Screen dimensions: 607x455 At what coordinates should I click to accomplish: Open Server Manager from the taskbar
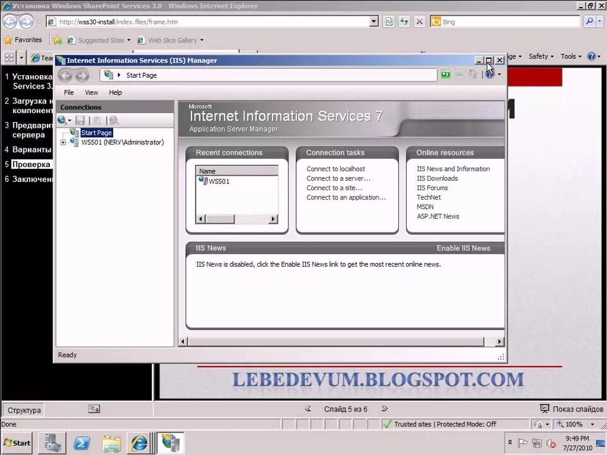click(52, 443)
